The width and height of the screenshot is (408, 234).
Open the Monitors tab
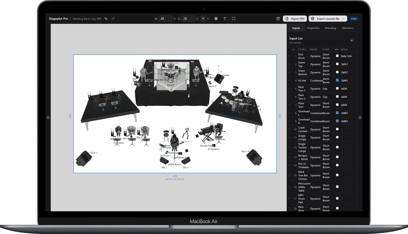(348, 28)
